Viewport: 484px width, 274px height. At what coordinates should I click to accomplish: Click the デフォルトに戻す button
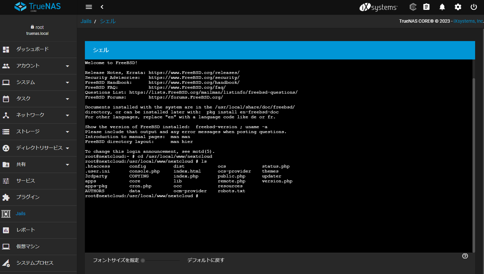tap(206, 260)
